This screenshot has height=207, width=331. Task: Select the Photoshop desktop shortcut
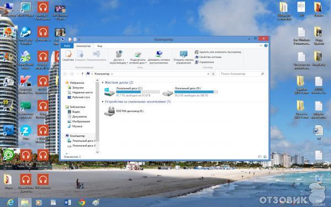pyautogui.click(x=8, y=134)
